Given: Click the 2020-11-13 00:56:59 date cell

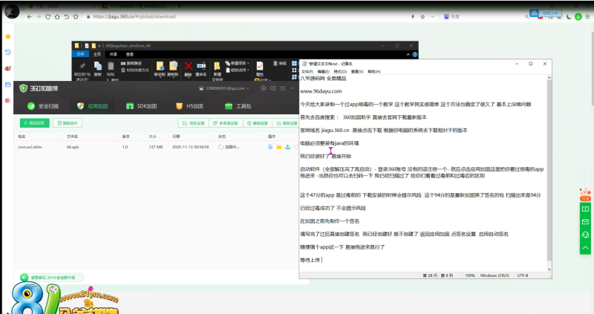Looking at the screenshot, I should 191,147.
